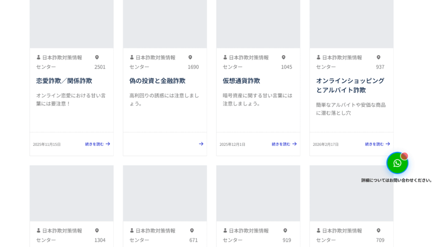This screenshot has width=433, height=247.
Task: Click the author icon beside count 919
Action: (x=225, y=230)
